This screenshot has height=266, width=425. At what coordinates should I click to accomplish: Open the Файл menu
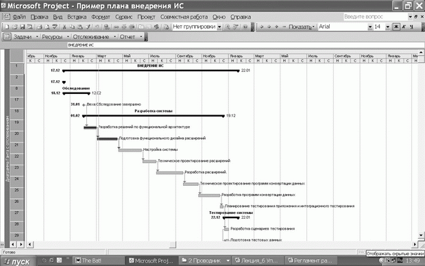click(x=19, y=17)
